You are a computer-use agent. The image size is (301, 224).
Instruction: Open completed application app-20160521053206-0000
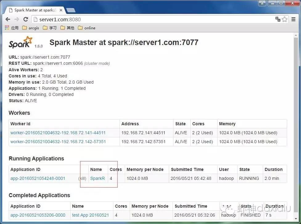[38, 215]
